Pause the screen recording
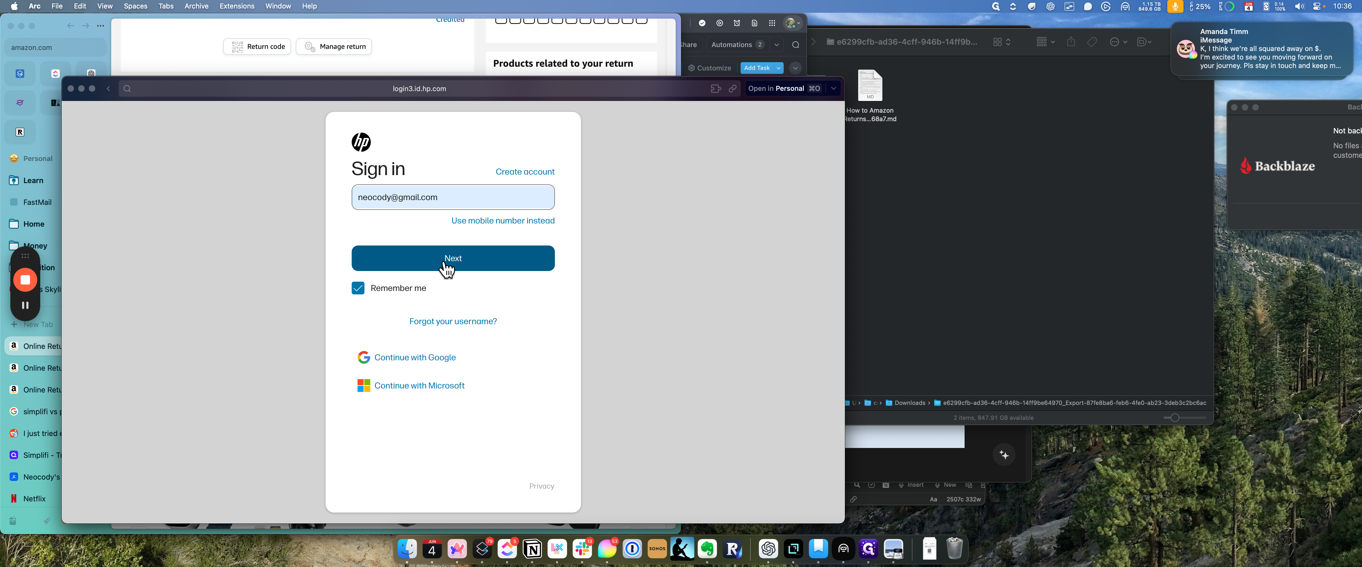This screenshot has width=1362, height=567. pos(25,305)
